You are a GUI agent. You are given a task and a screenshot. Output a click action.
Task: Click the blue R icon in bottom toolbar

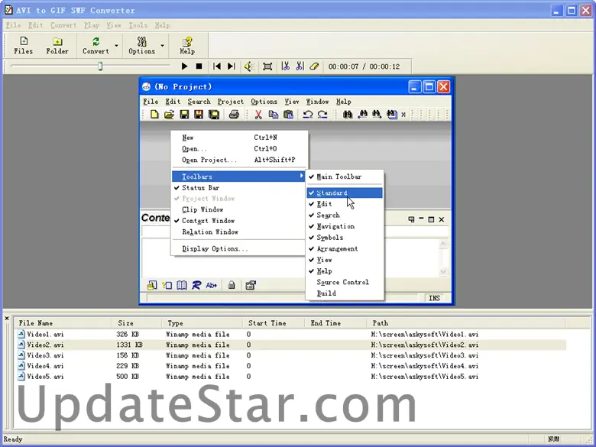click(196, 285)
